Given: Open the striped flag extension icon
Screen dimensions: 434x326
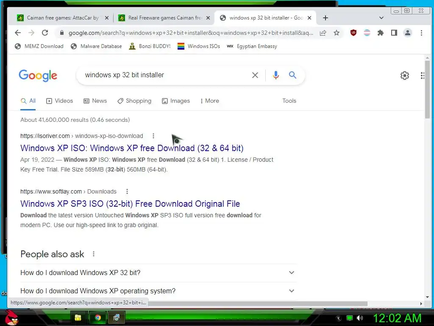Looking at the screenshot, I should point(367,33).
